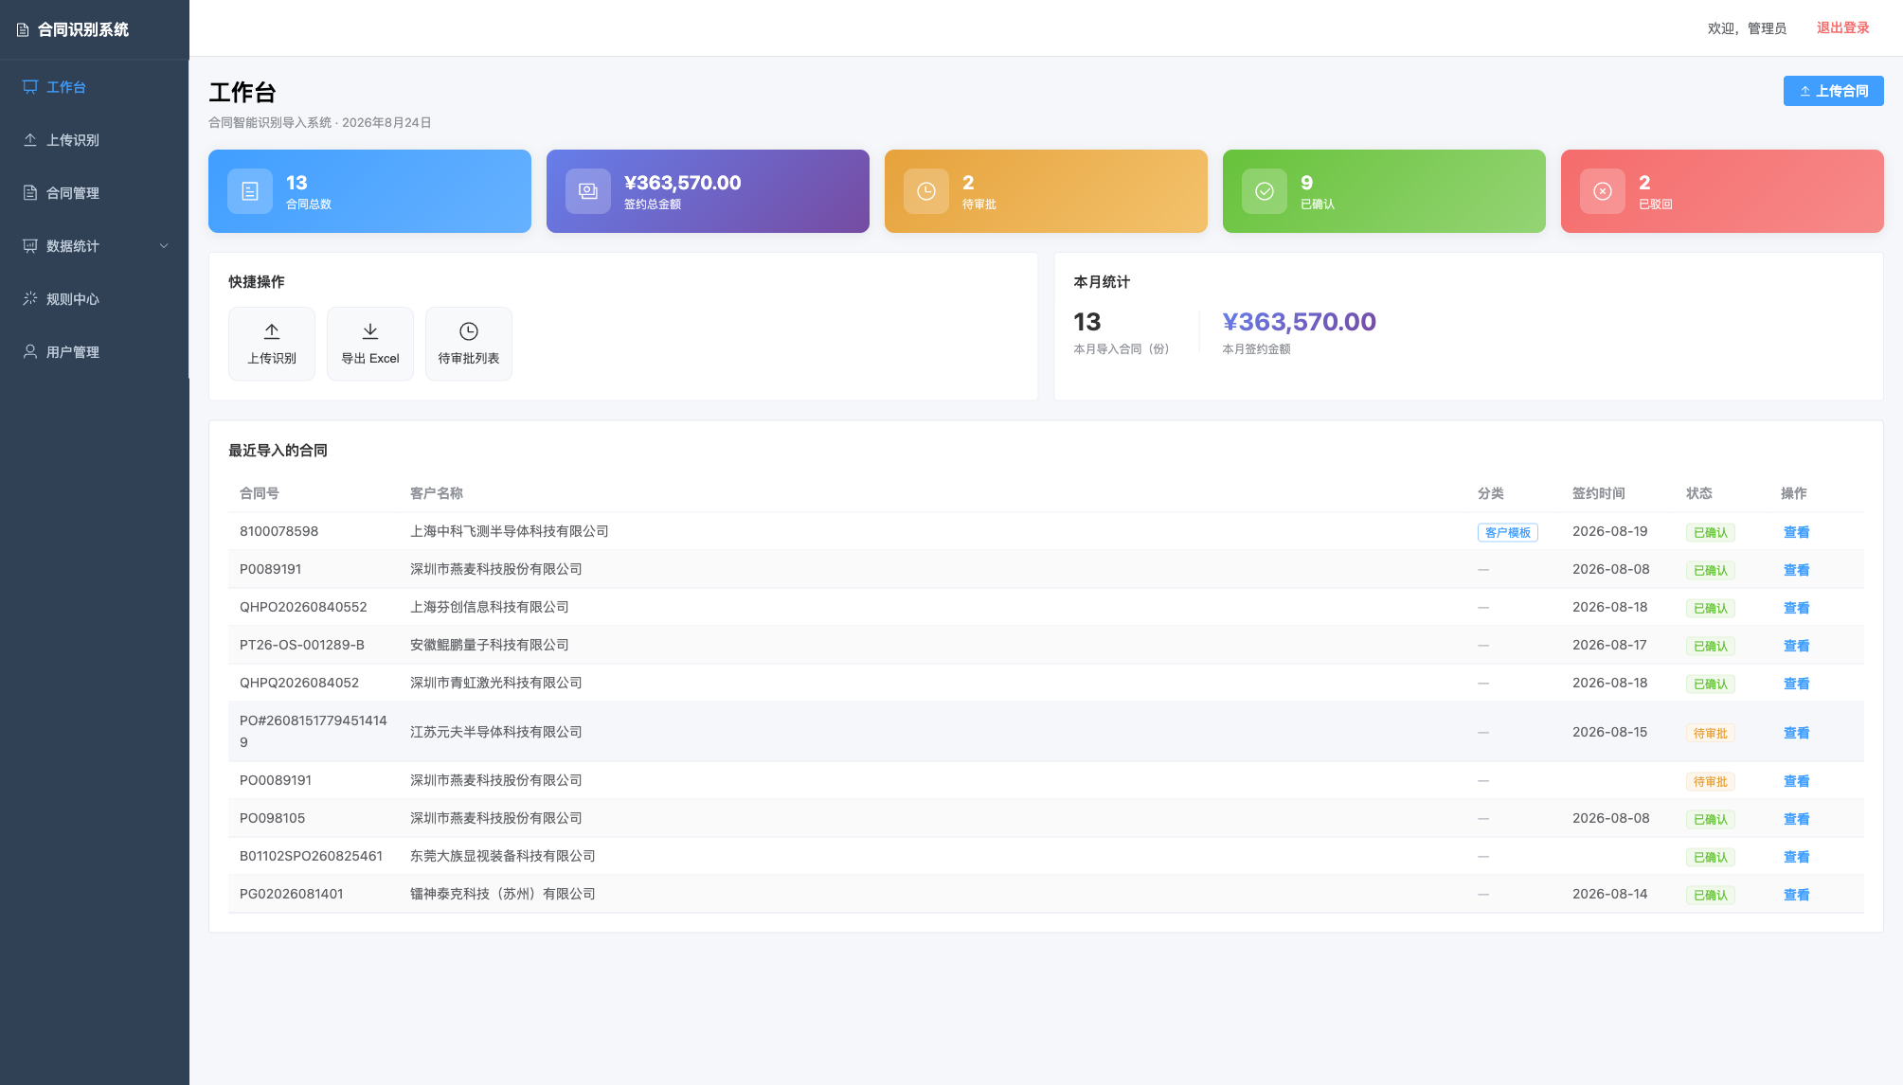Viewport: 1903px width, 1085px height.
Task: Open 合同管理 in the sidebar
Action: tap(95, 193)
